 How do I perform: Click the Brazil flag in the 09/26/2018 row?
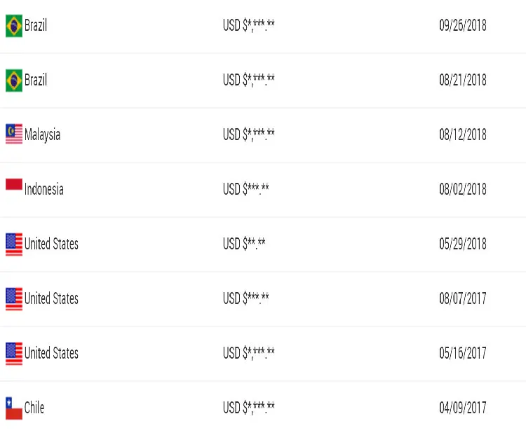click(x=13, y=27)
